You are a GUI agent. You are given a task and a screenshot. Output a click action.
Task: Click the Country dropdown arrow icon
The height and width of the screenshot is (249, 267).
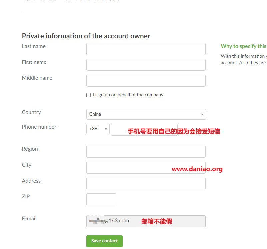202,114
